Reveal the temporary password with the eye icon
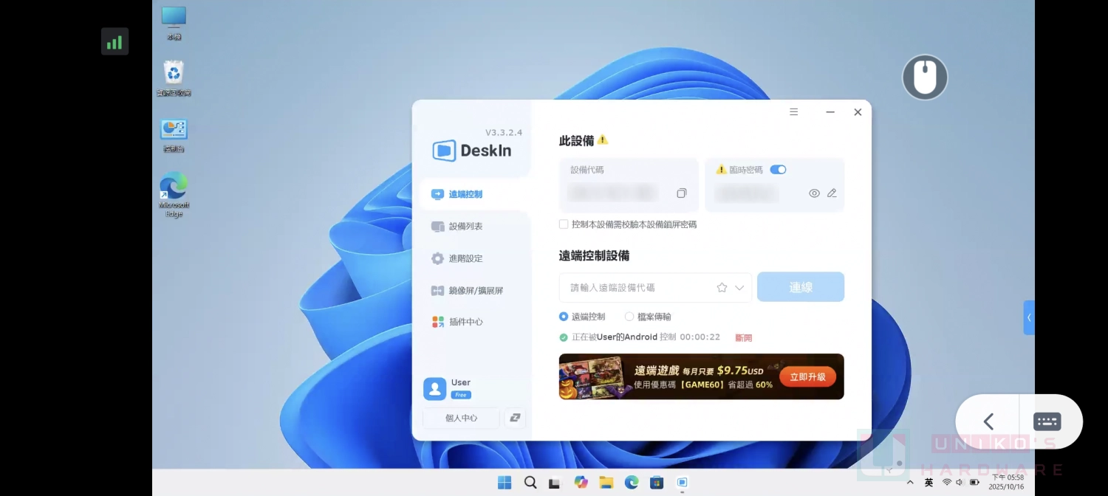 pyautogui.click(x=813, y=193)
